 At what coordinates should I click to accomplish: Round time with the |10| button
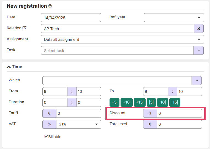point(163,102)
